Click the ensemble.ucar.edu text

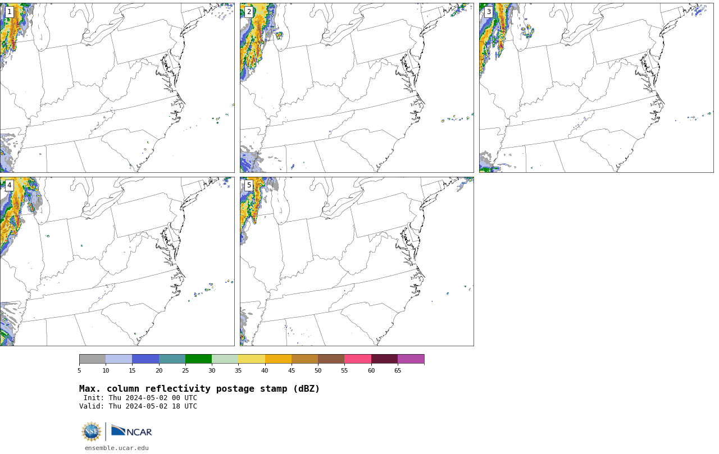pos(117,448)
